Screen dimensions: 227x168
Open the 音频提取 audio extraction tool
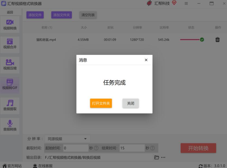(10, 105)
